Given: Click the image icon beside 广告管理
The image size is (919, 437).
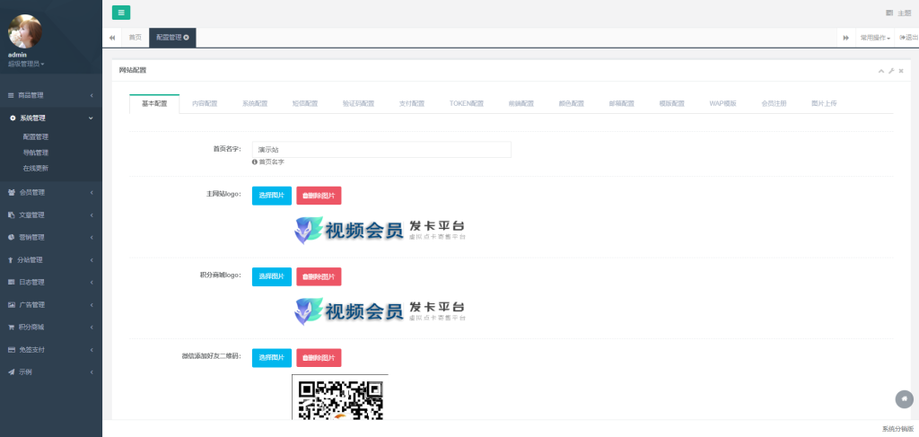Looking at the screenshot, I should (x=12, y=304).
